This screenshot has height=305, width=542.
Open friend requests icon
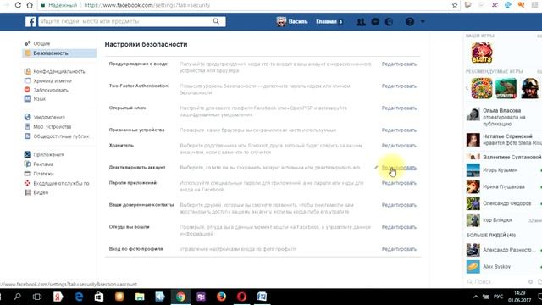click(x=361, y=22)
